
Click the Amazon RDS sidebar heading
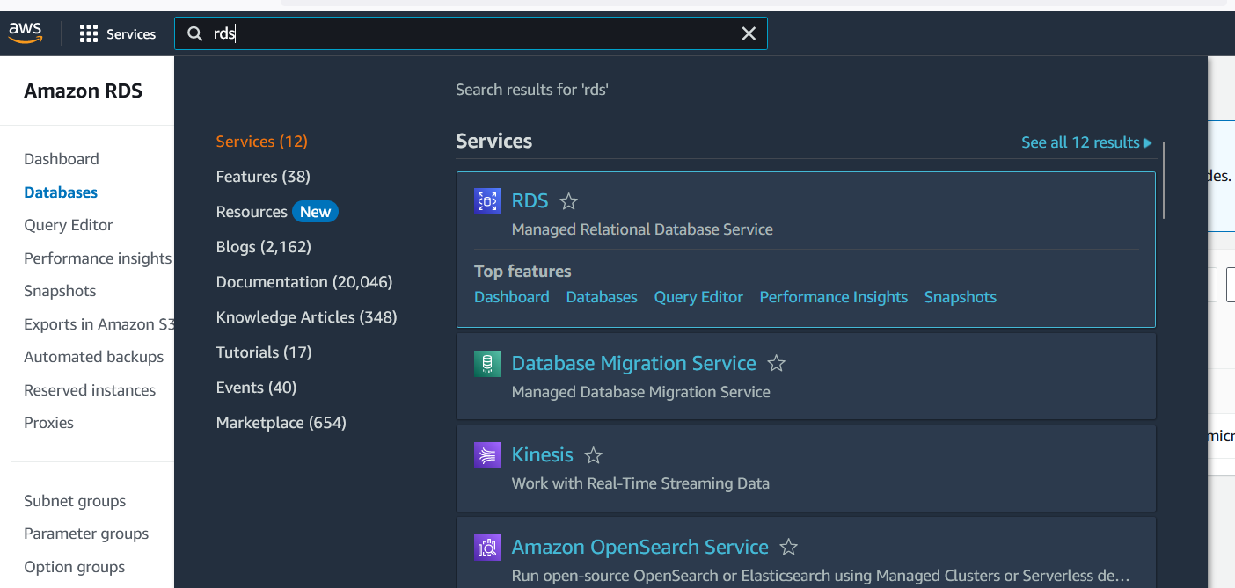[84, 91]
